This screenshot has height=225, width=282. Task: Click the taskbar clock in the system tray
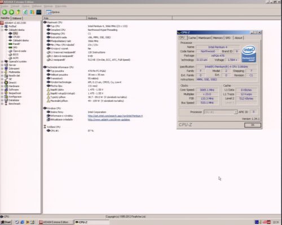coord(276,222)
